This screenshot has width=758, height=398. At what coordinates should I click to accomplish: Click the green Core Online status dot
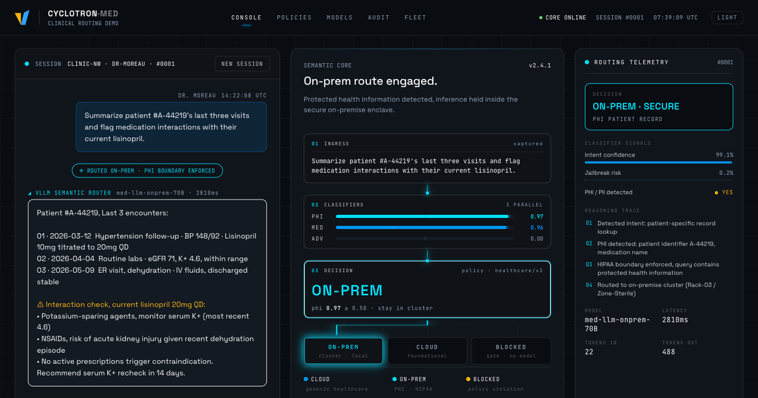tap(541, 18)
